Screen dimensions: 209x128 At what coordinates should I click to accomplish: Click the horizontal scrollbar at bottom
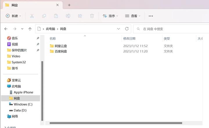coord(116,123)
